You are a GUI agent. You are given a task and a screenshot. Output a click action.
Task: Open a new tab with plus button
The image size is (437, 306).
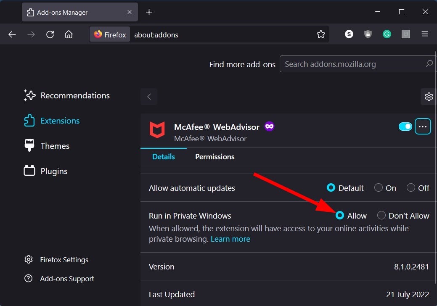click(x=149, y=12)
